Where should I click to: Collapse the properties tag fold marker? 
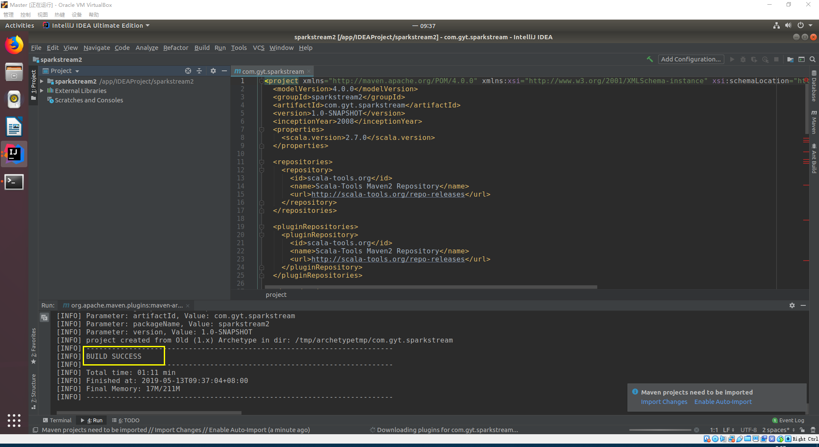261,130
